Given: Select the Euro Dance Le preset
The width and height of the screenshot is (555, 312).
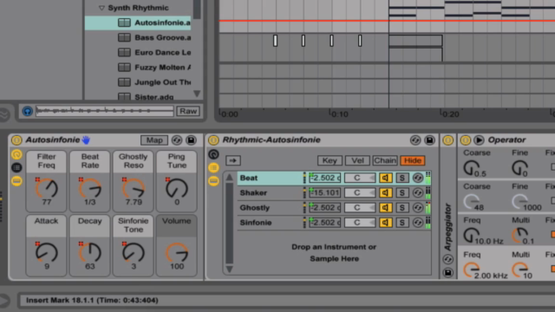Looking at the screenshot, I should point(154,52).
